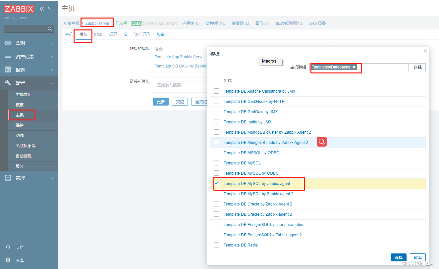This screenshot has height=269, width=439.
Task: Click the bar chart icon for 报表
Action: (8, 70)
